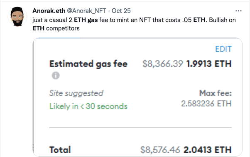
Task: Open the tweet's three-dot more options menu
Action: [238, 11]
